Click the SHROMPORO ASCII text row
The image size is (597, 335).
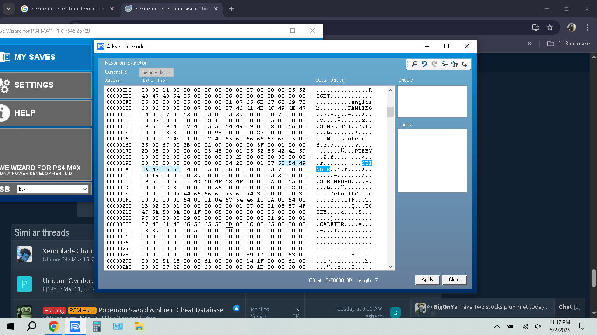344,181
